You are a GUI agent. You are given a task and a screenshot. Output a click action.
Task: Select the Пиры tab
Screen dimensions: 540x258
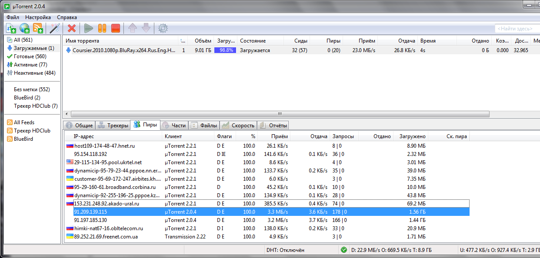145,125
